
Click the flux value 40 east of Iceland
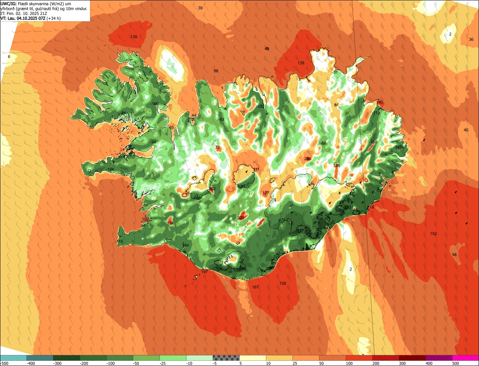pos(466,130)
